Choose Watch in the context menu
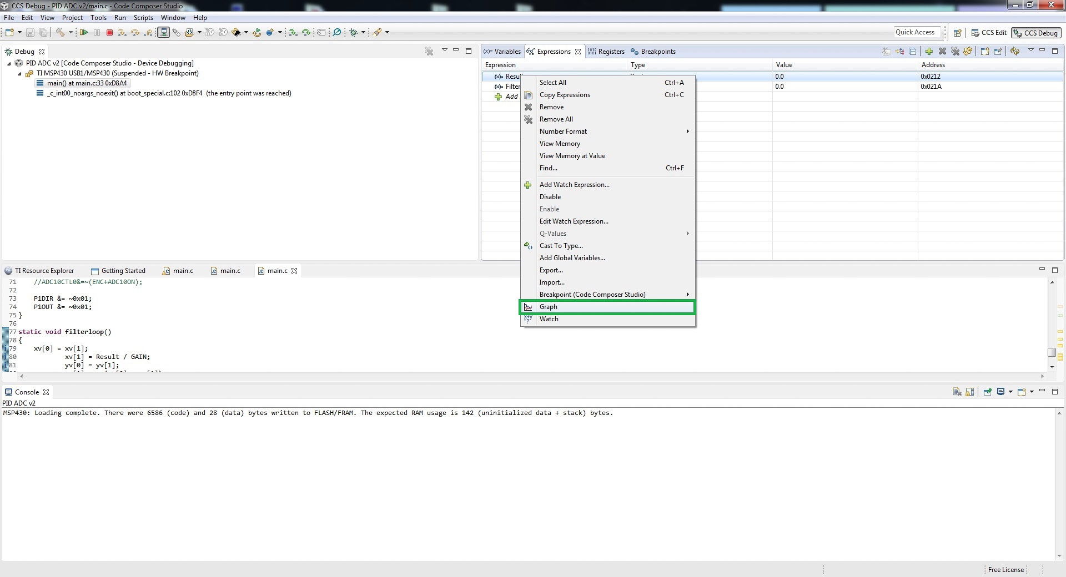This screenshot has height=577, width=1066. point(607,319)
